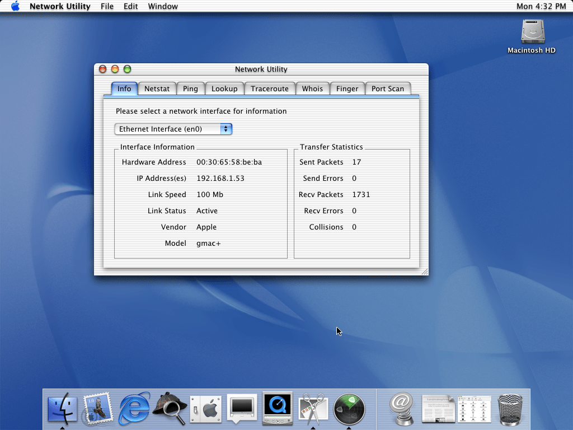Image resolution: width=573 pixels, height=430 pixels.
Task: Open Internet Explorer in the dock
Action: pos(134,408)
